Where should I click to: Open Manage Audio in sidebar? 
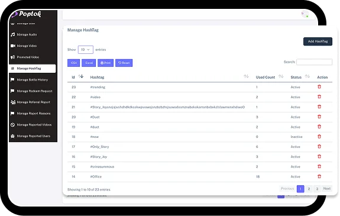tap(33, 34)
